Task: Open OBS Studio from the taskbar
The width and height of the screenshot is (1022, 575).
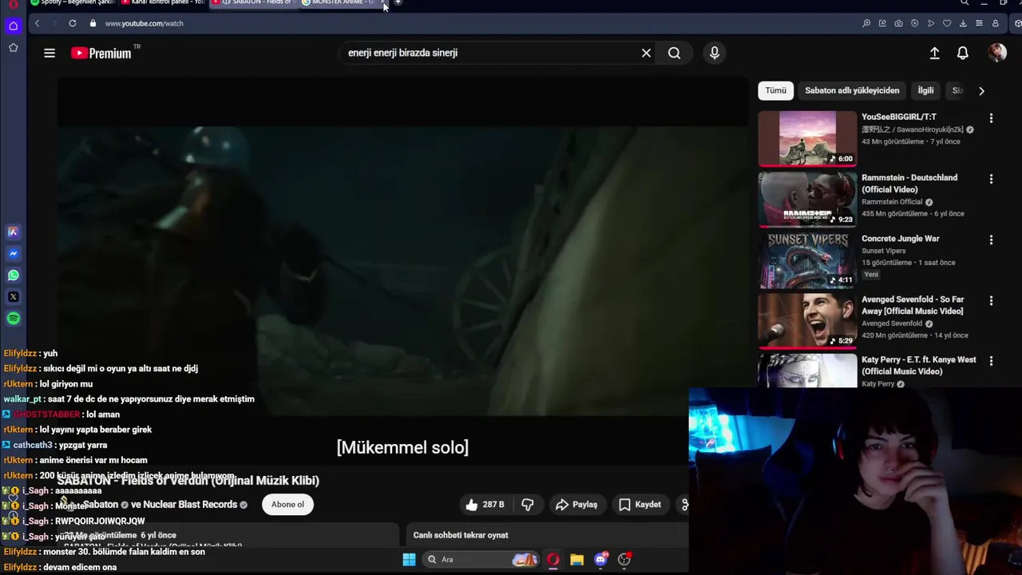Action: pos(624,559)
